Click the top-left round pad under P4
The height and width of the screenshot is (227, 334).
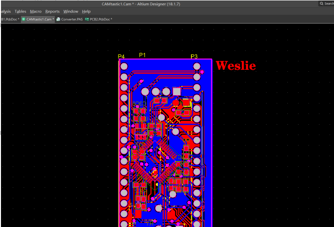(x=124, y=66)
